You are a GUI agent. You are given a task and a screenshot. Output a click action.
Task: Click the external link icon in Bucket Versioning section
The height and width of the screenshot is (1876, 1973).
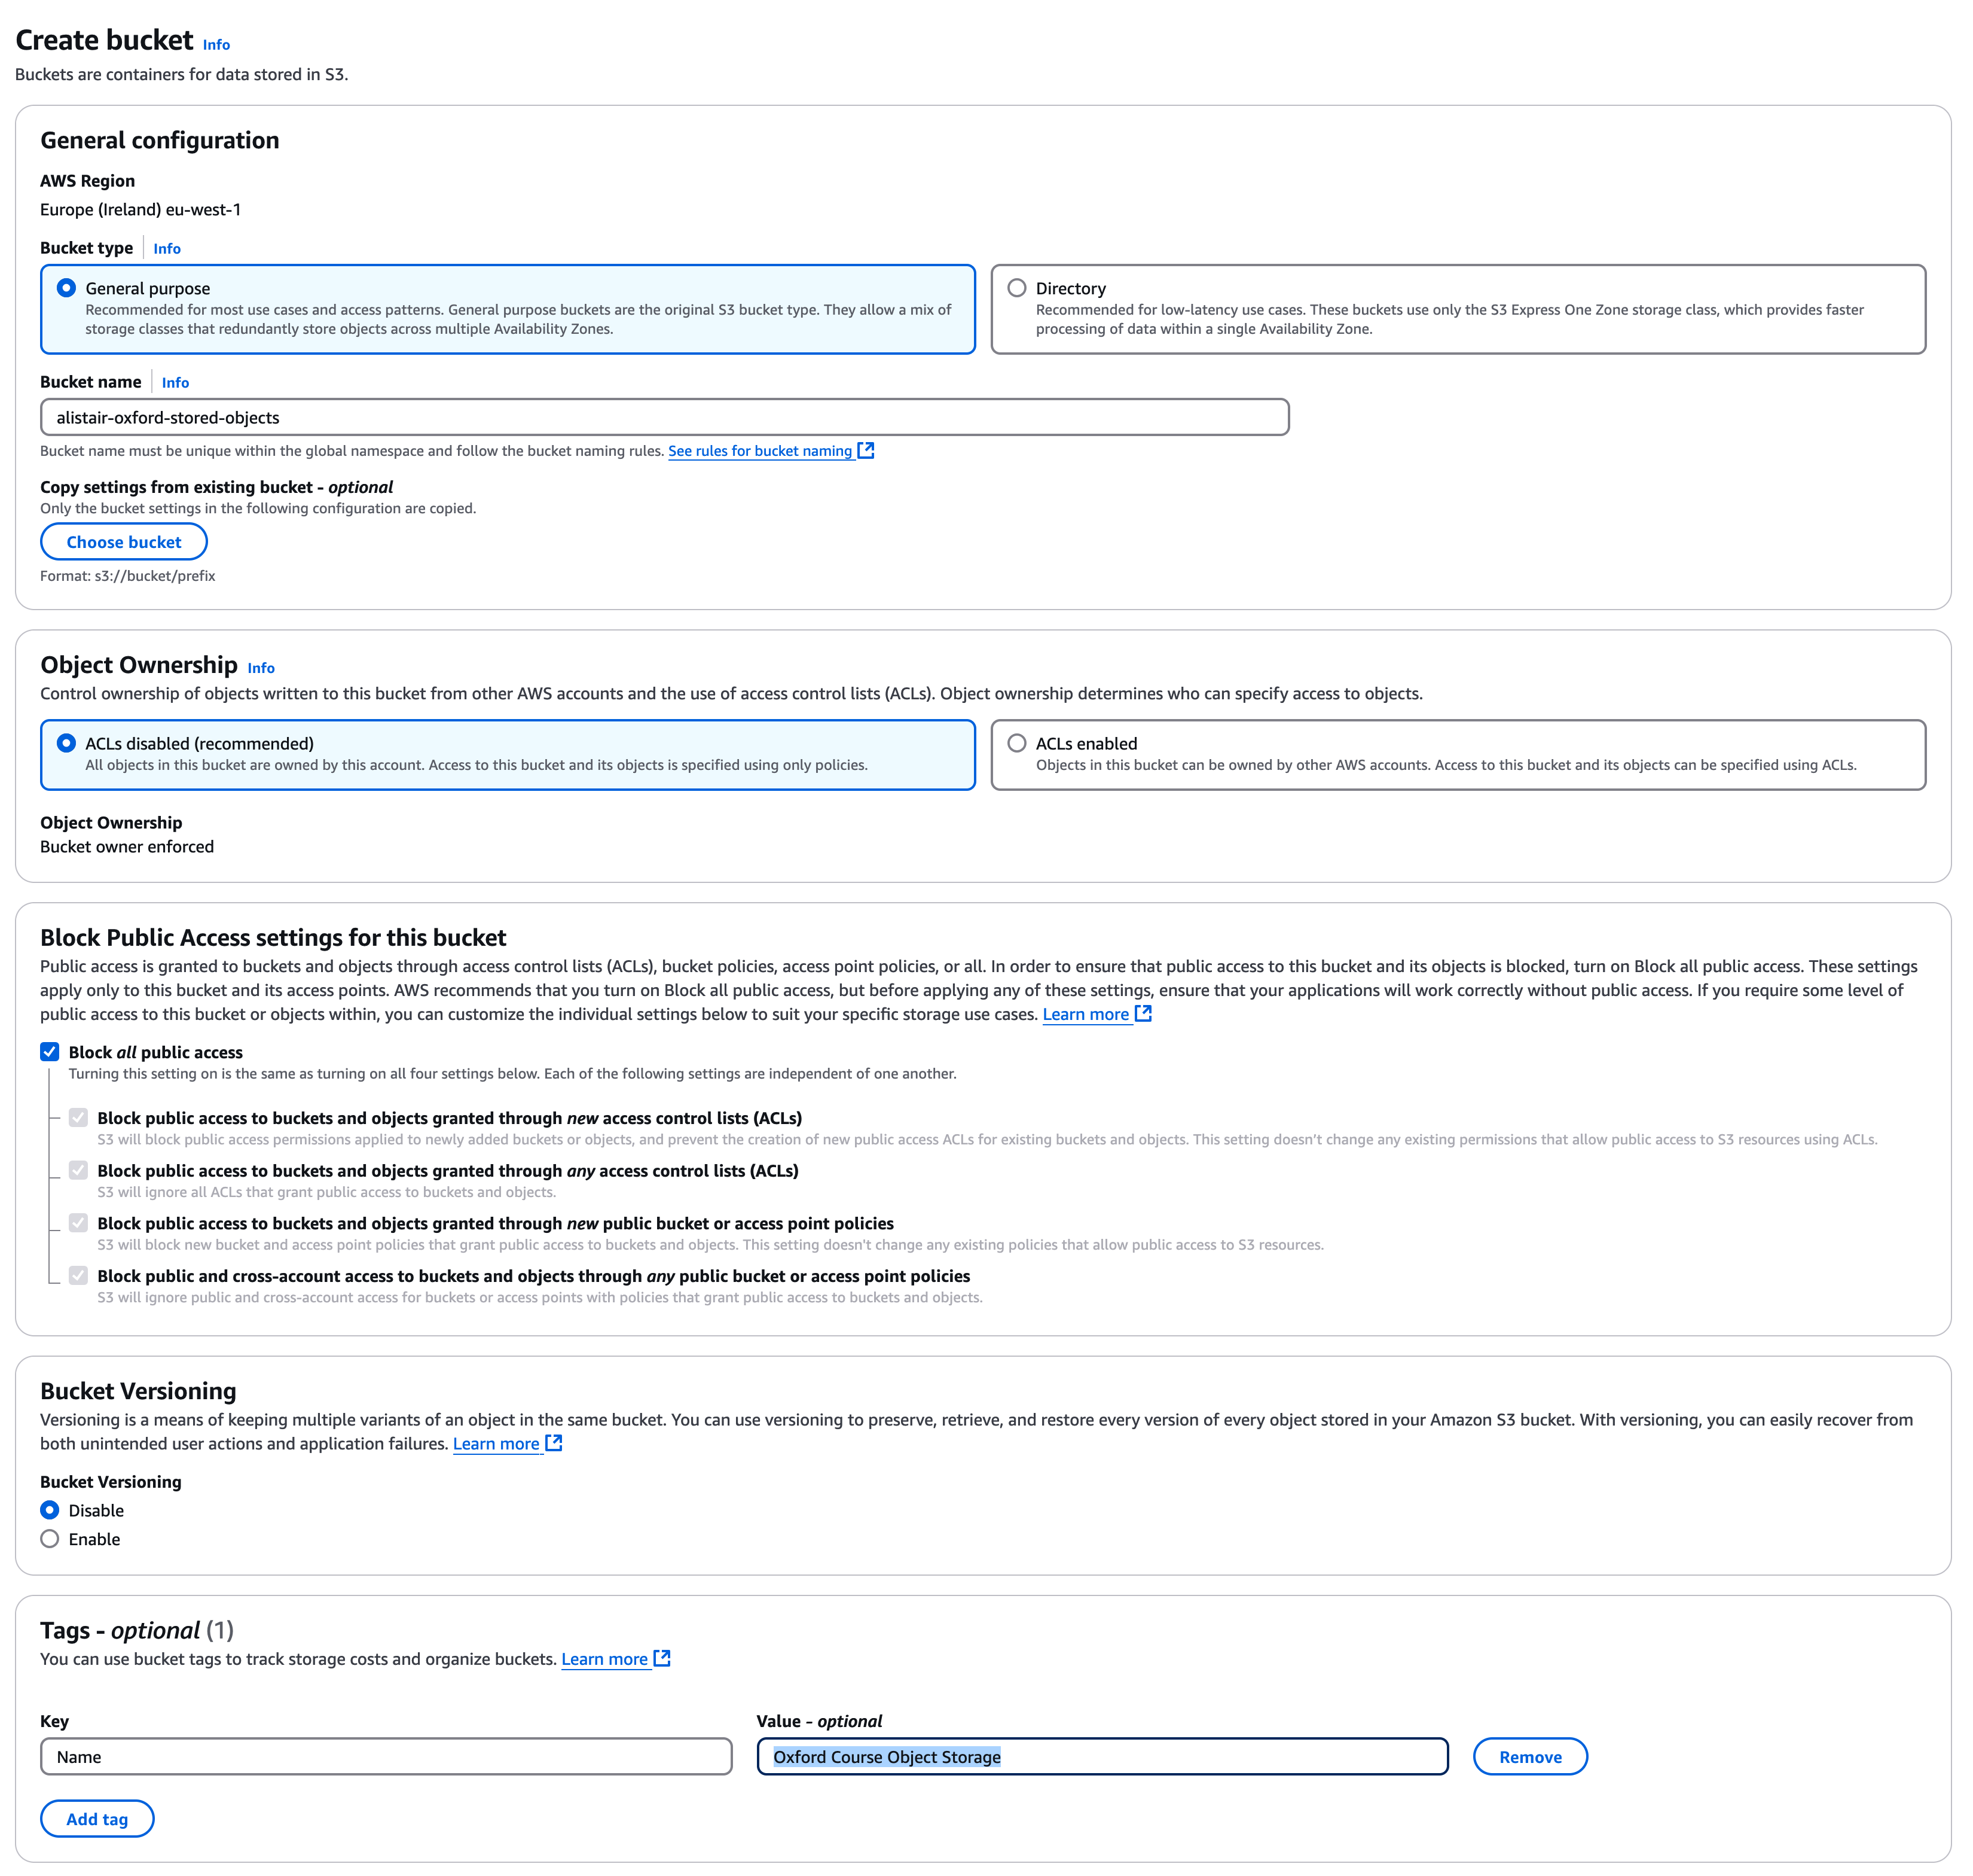554,1442
